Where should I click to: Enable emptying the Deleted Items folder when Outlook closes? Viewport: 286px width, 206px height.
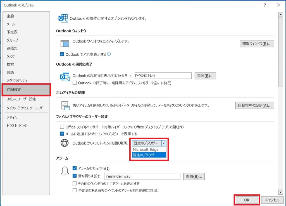pos(74,83)
